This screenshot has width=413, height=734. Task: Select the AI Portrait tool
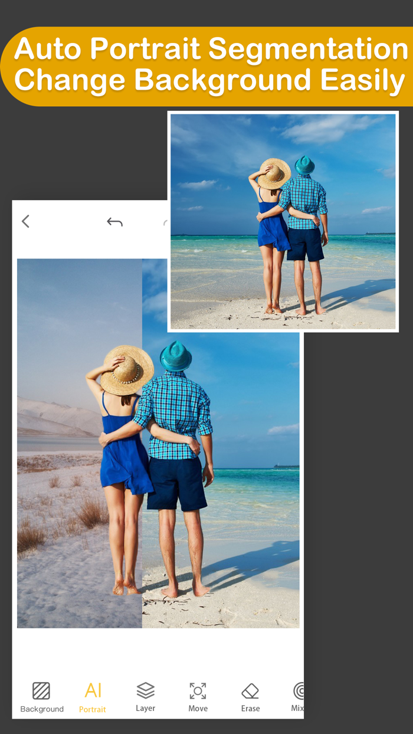[93, 697]
